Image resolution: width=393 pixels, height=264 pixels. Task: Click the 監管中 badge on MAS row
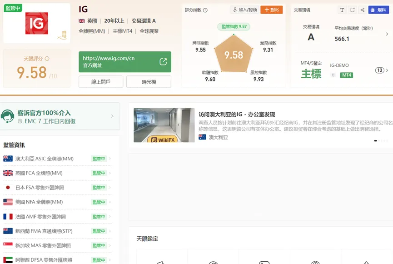point(99,245)
